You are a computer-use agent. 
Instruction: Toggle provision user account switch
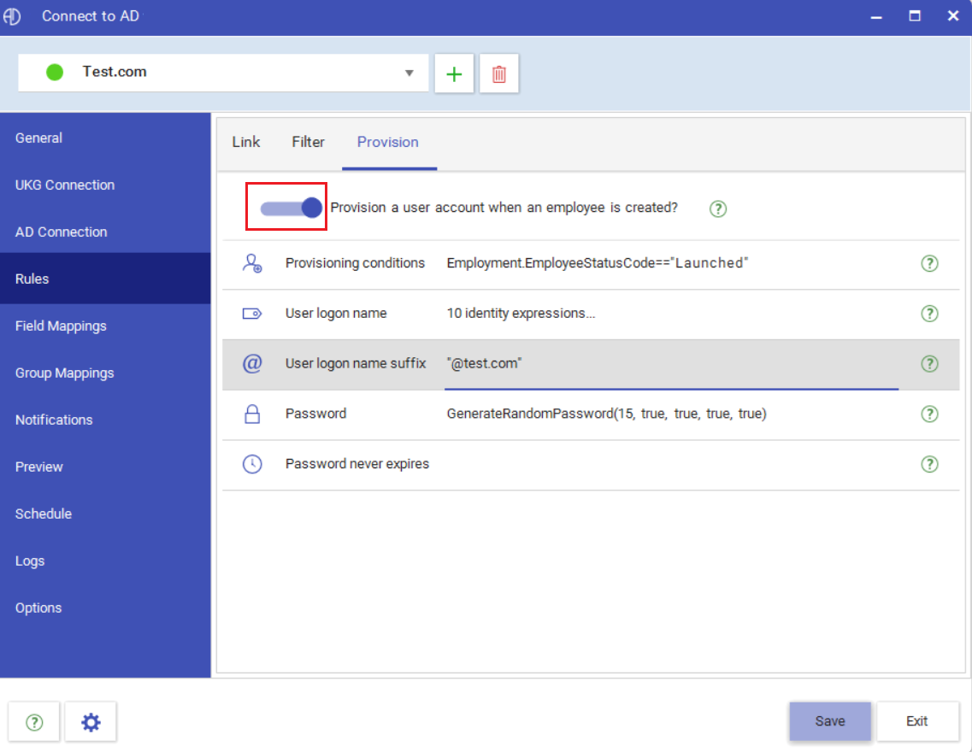click(291, 208)
